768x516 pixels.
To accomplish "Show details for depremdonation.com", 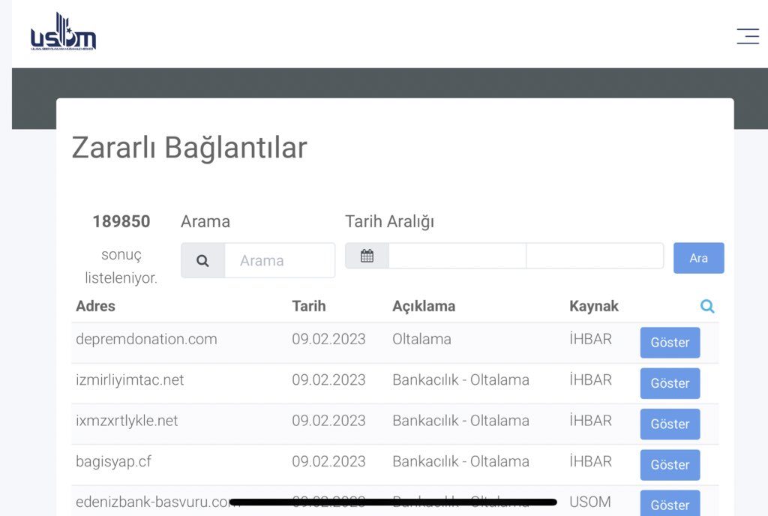I will coord(670,342).
